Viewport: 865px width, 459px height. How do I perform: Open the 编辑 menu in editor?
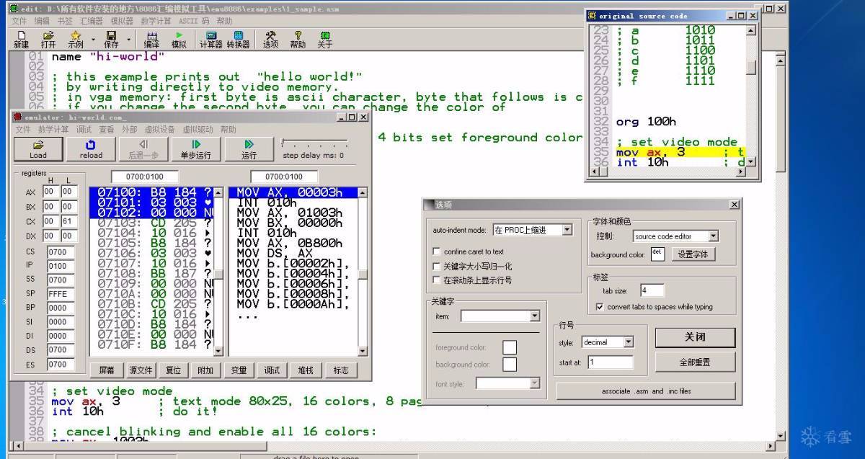(x=43, y=21)
